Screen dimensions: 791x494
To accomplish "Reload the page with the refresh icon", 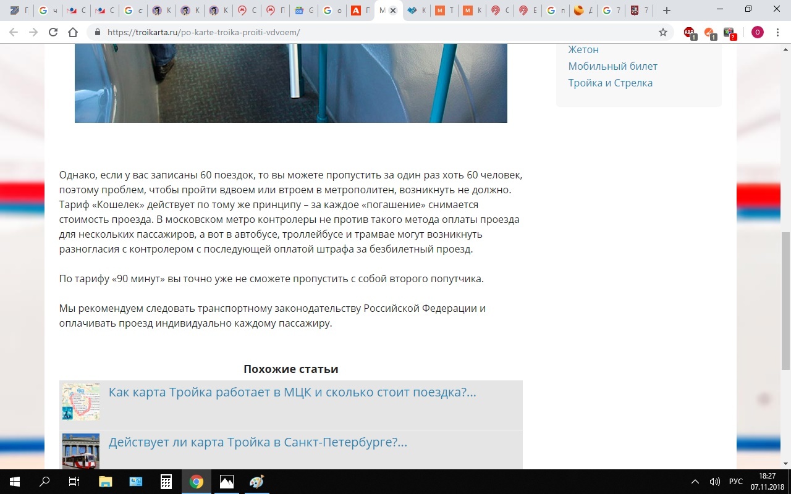I will (x=53, y=32).
